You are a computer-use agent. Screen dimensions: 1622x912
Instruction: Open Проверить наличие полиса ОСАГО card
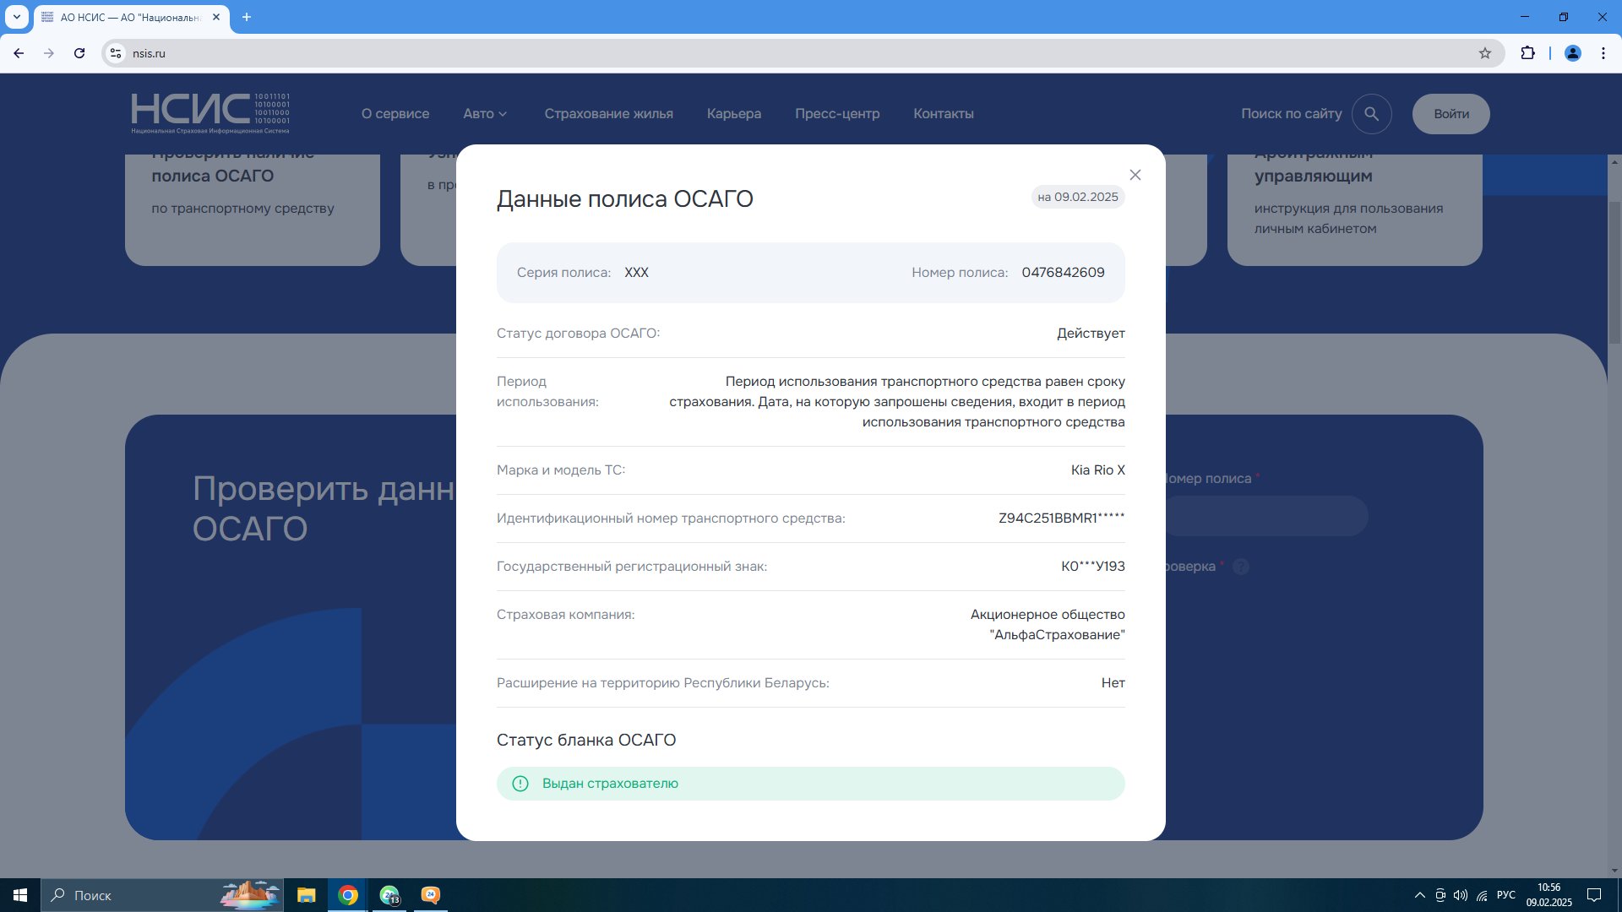click(252, 209)
